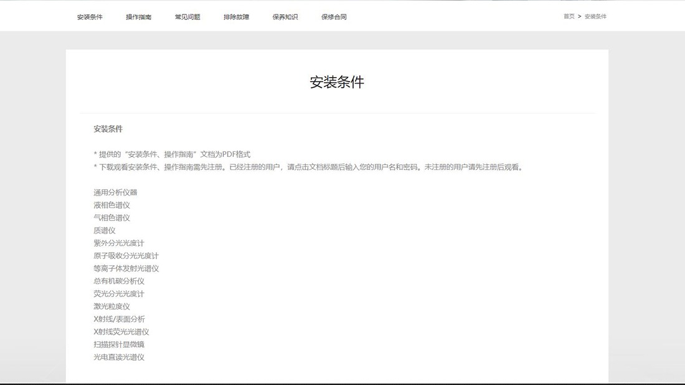Open X射线荧光光谱仪 entry
Screen dimensions: 685x385
click(121, 331)
